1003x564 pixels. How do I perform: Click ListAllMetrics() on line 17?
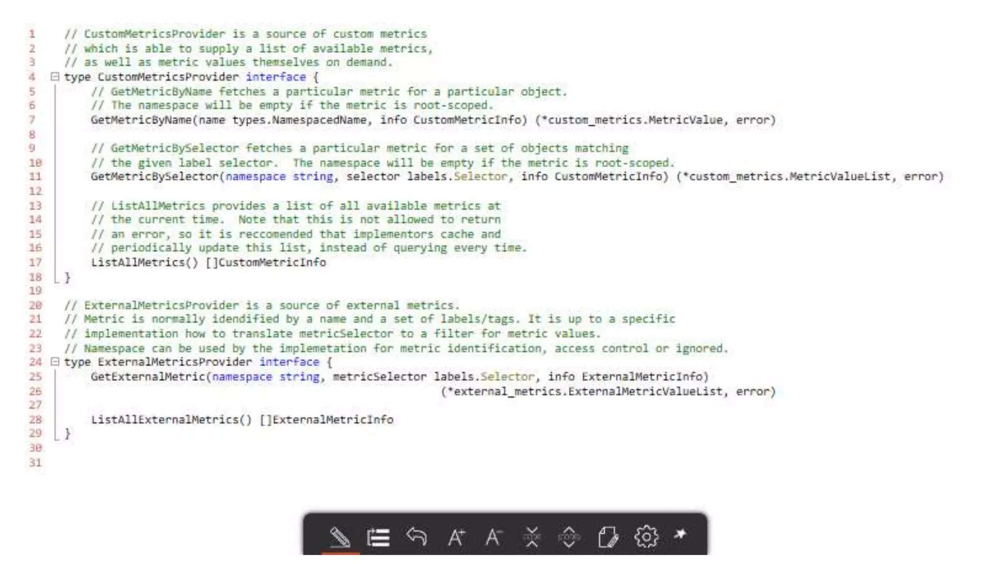tap(144, 262)
